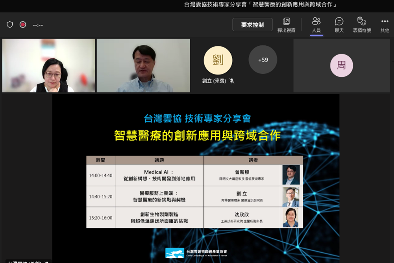Click the muted microphone icon beside 劉立
The image size is (394, 263).
[x=232, y=81]
